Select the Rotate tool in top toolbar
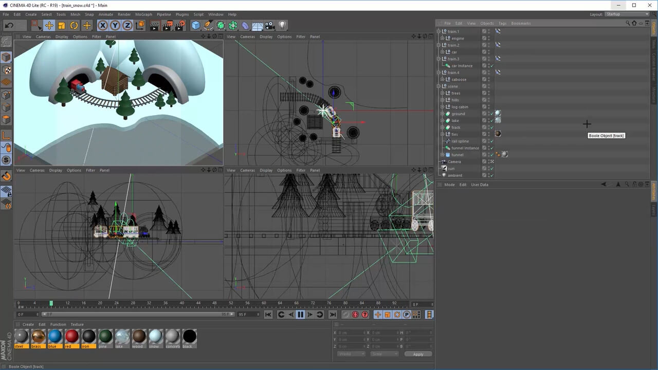The width and height of the screenshot is (658, 370). (74, 25)
